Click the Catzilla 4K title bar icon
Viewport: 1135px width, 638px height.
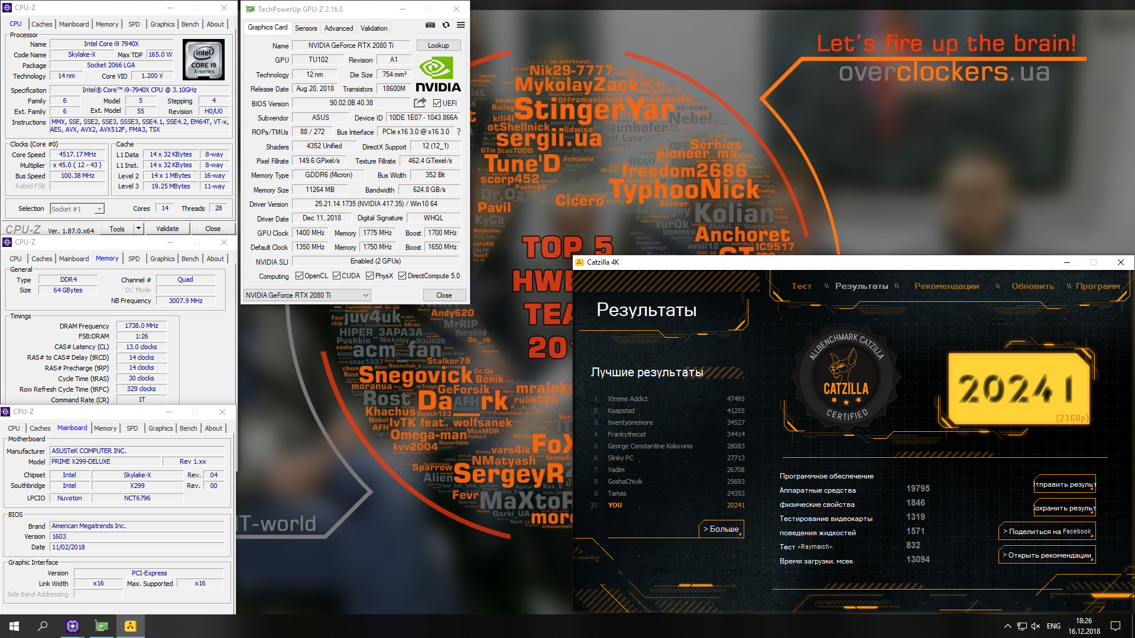coord(579,262)
